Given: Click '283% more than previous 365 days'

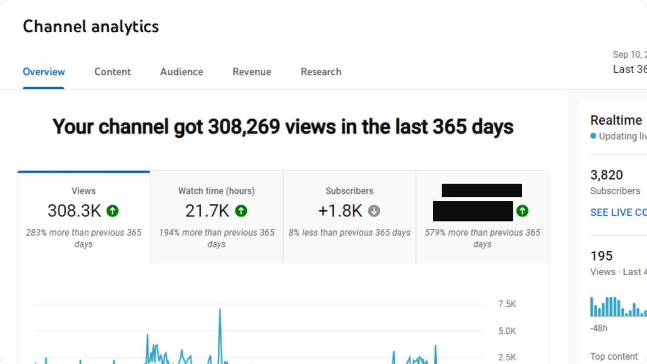Looking at the screenshot, I should point(84,238).
